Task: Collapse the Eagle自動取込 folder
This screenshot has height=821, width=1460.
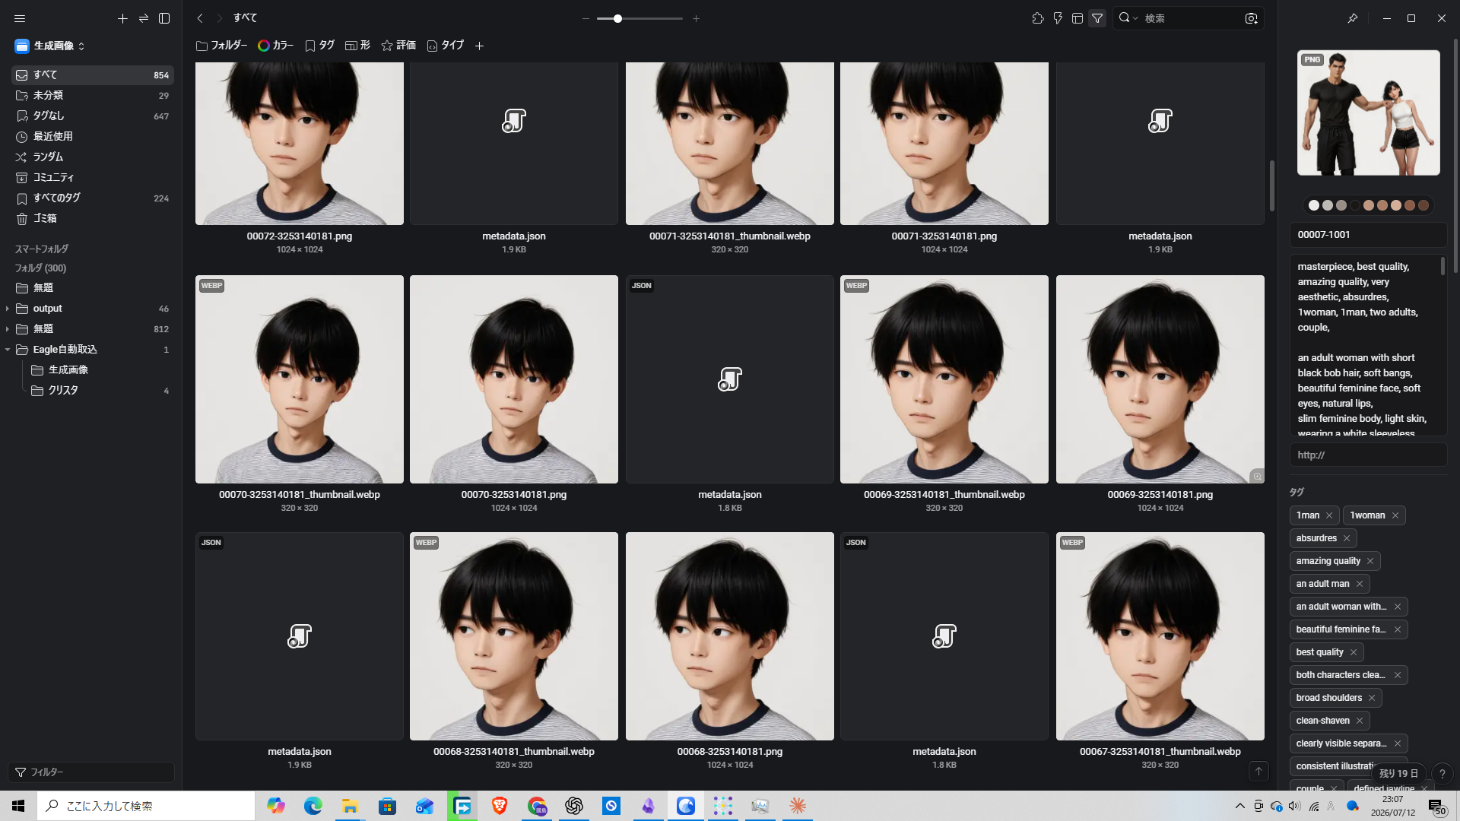Action: [8, 350]
